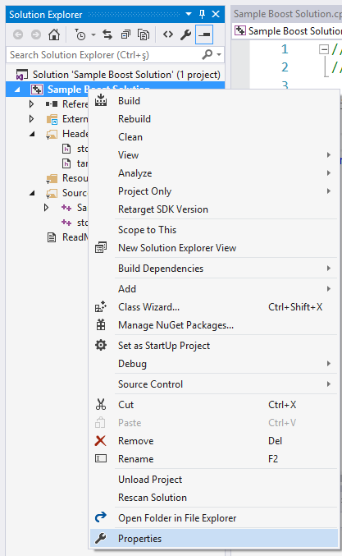
Task: Click the wrench Properties icon in toolbar
Action: (x=185, y=34)
